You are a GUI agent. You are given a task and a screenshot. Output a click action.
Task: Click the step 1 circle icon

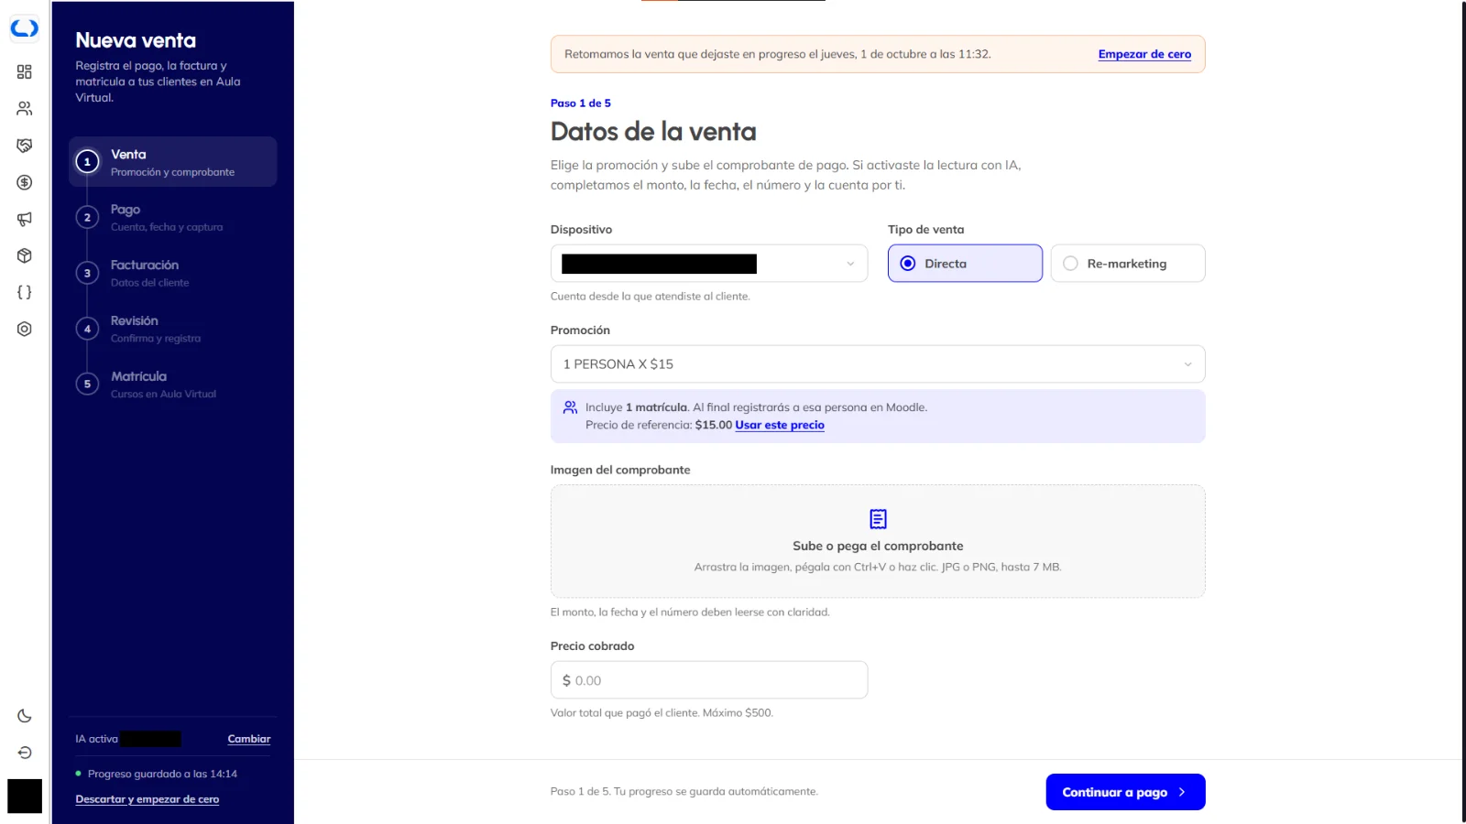click(x=87, y=162)
